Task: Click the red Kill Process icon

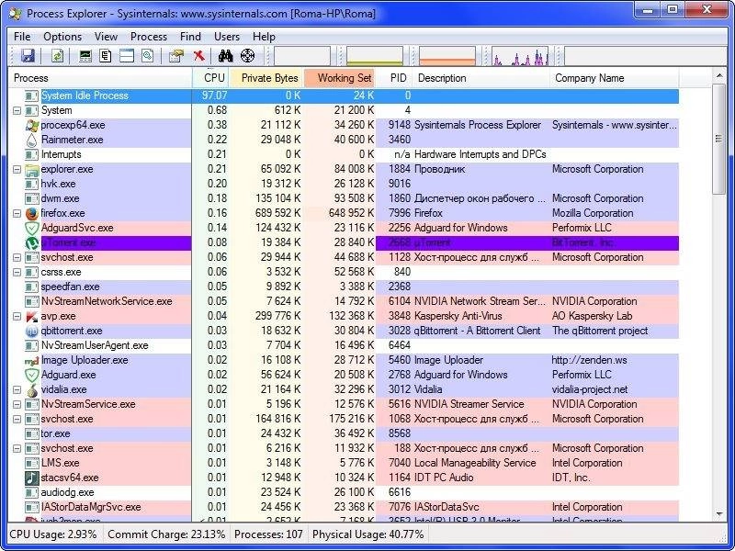Action: click(x=199, y=56)
